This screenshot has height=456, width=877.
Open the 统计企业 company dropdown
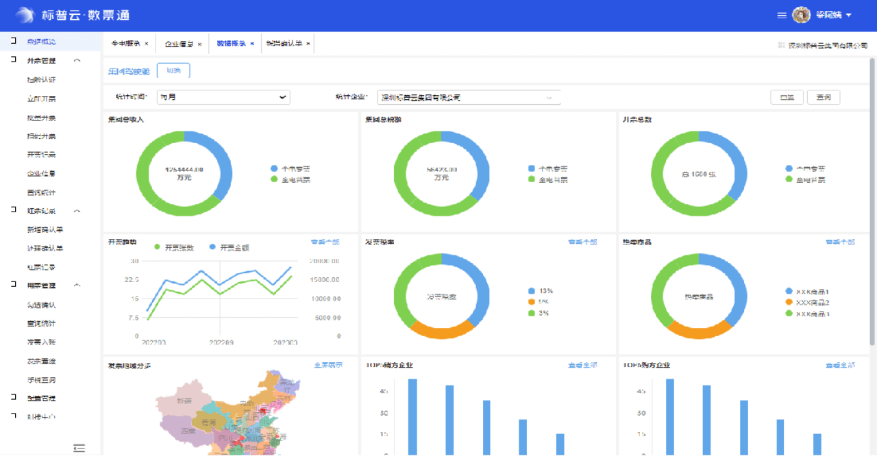pos(469,97)
